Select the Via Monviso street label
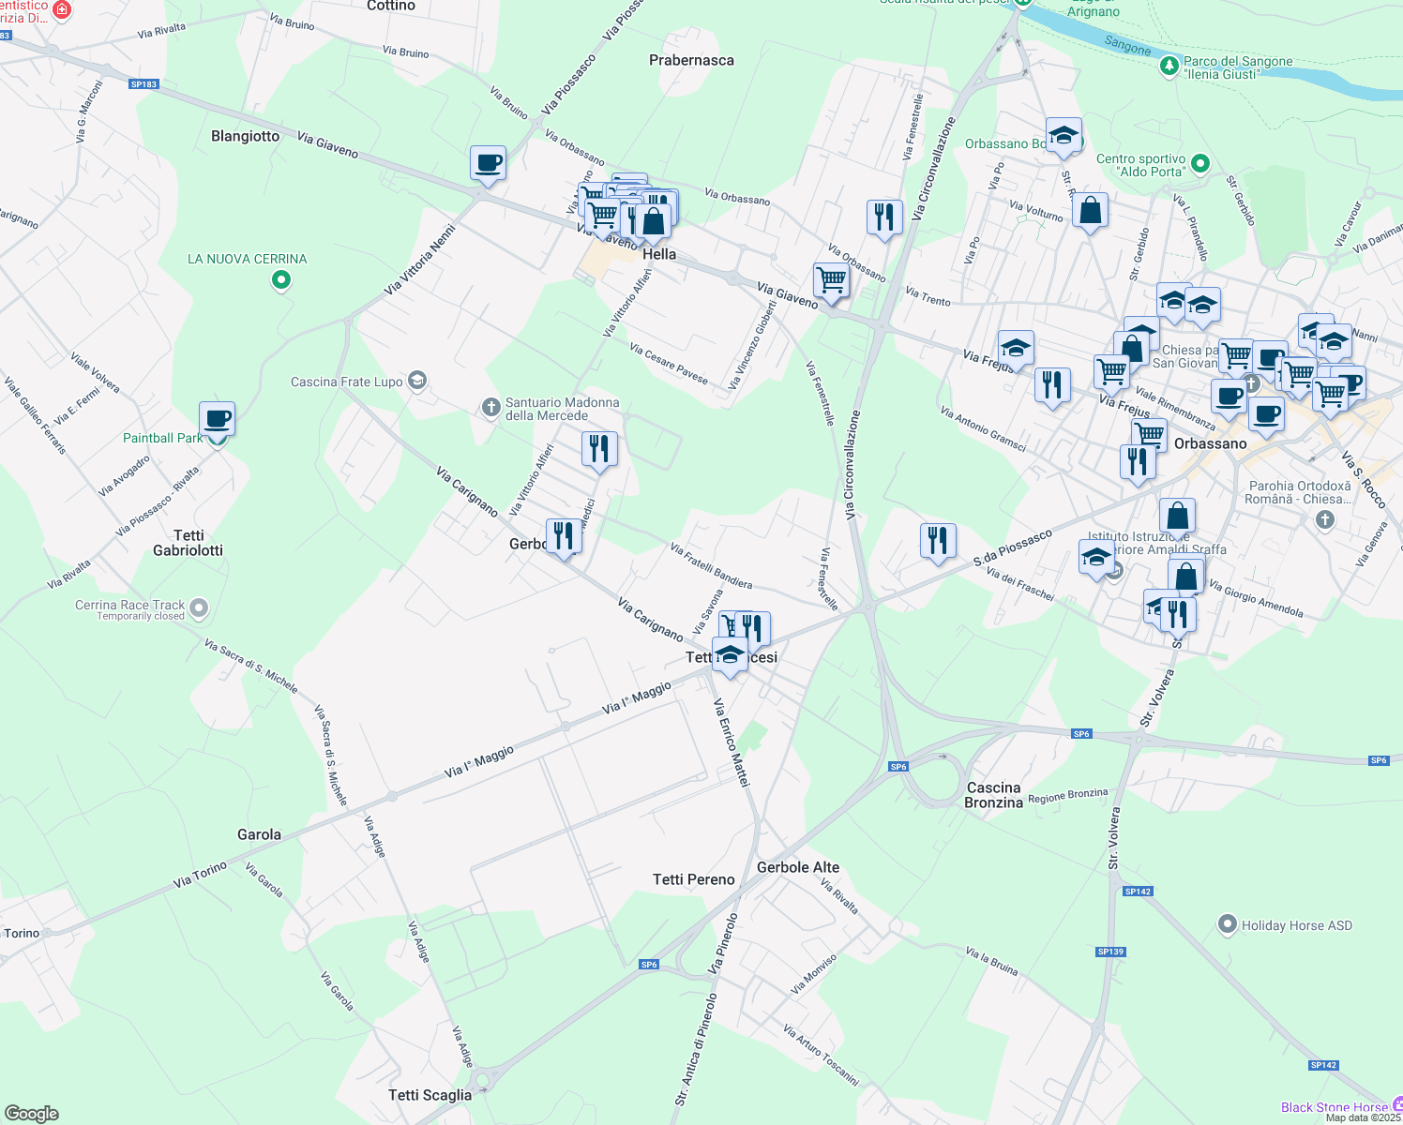Viewport: 1403px width, 1125px height. (x=813, y=974)
